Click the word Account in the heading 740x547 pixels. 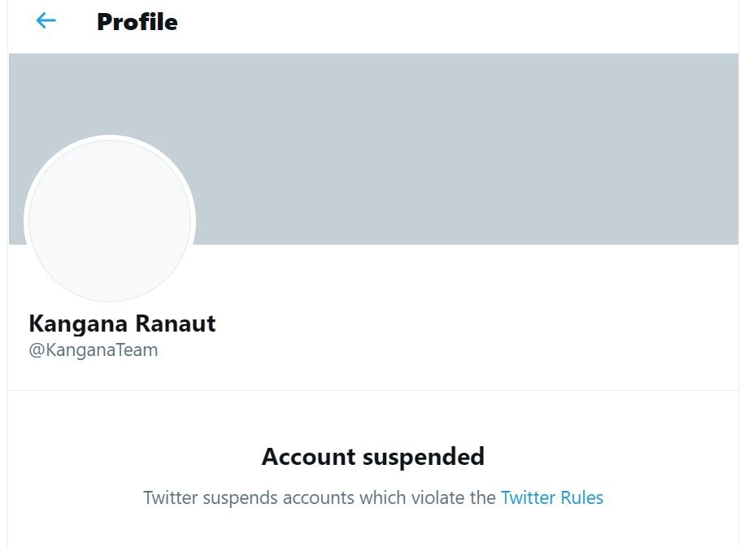(x=308, y=456)
